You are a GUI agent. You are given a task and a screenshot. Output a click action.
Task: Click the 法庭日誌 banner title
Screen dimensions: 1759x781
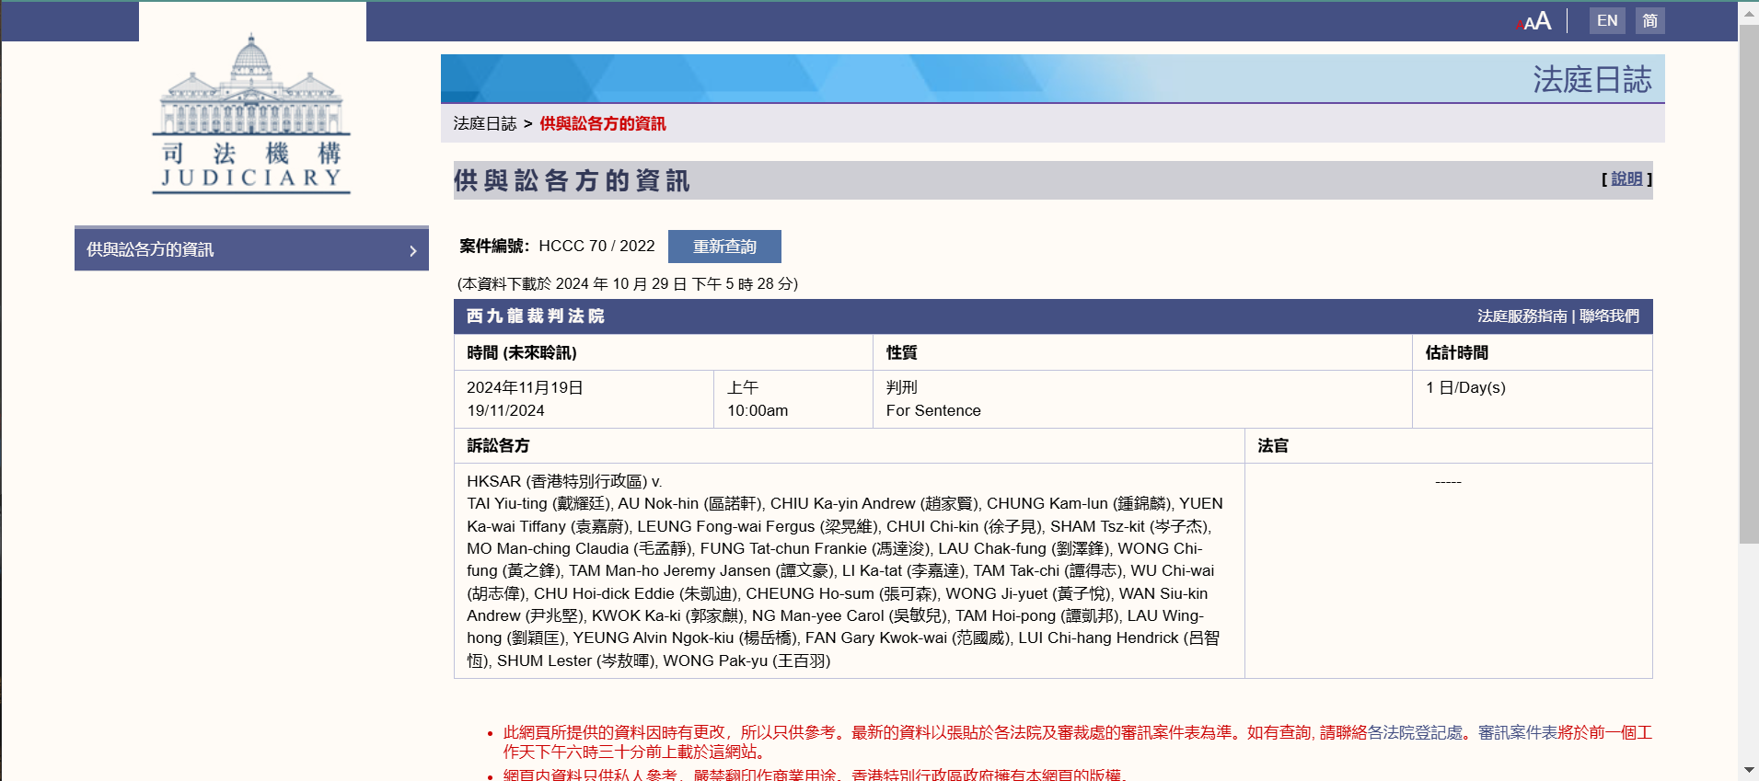tap(1591, 80)
